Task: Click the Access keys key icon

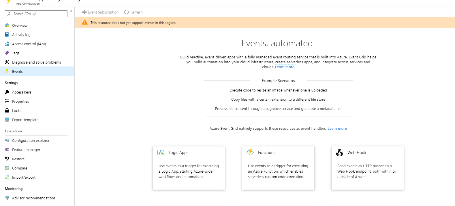Action: click(7, 92)
